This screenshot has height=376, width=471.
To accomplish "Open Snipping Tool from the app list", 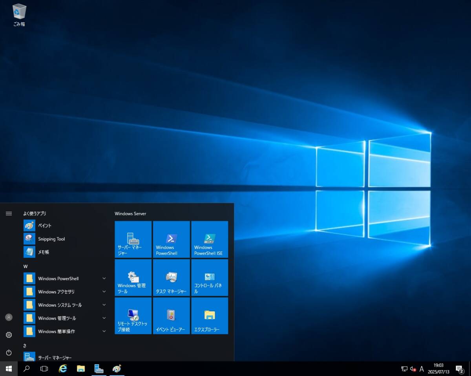I will (65, 239).
